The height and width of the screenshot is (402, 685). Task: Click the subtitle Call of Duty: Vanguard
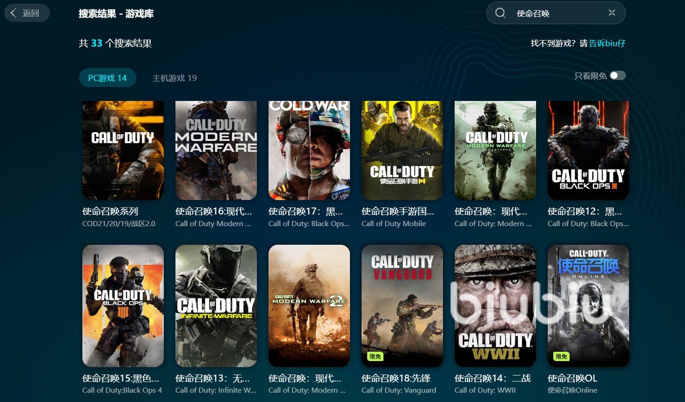pos(399,390)
